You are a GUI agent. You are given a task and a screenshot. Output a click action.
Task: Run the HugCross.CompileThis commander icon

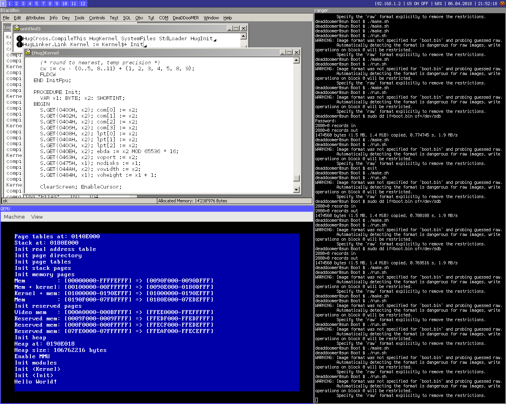[x=20, y=39]
